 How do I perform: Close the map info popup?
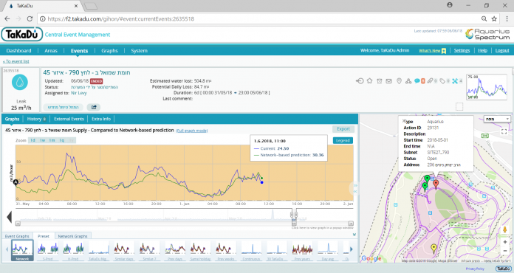pyautogui.click(x=404, y=120)
